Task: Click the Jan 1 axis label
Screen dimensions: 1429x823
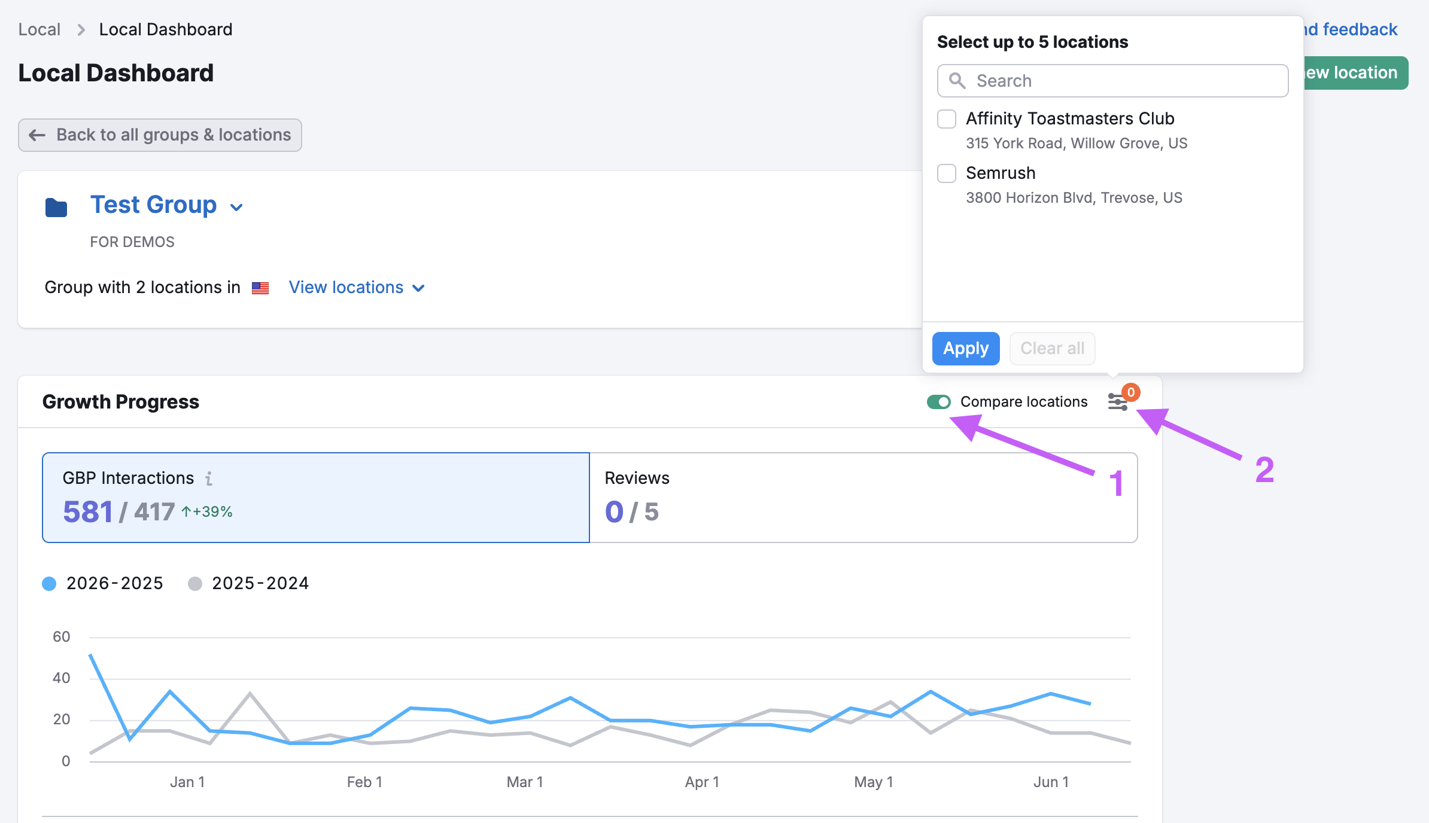Action: click(187, 782)
